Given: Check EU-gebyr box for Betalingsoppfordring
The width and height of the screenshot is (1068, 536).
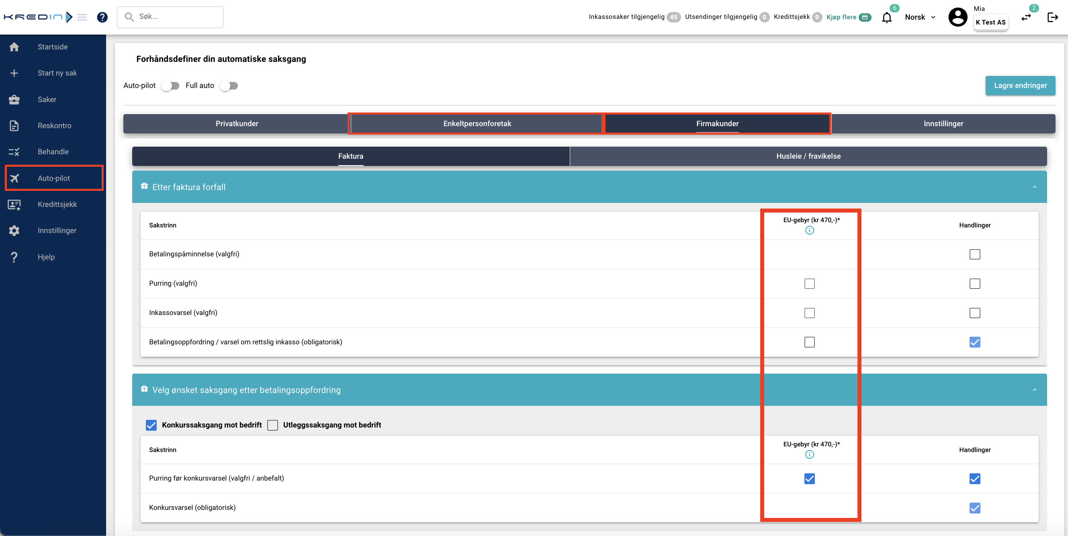Looking at the screenshot, I should tap(809, 342).
